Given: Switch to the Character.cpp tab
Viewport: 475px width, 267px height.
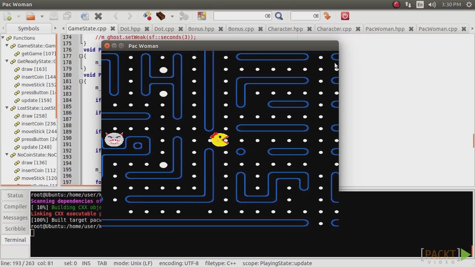Looking at the screenshot, I should pos(334,29).
